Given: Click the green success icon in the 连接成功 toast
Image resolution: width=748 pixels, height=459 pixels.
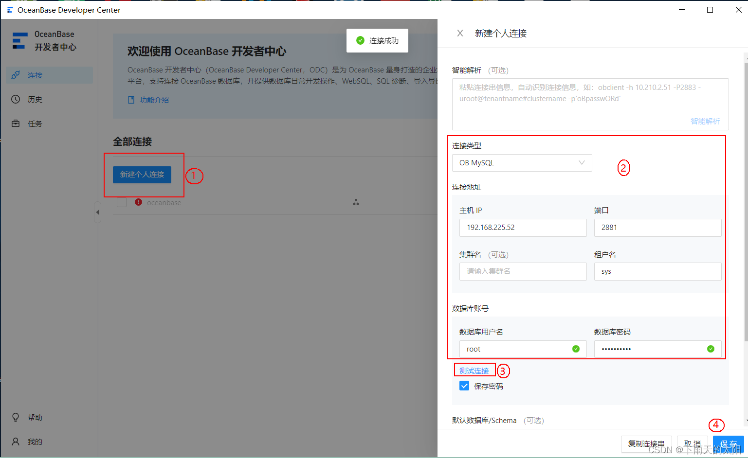Looking at the screenshot, I should [360, 40].
